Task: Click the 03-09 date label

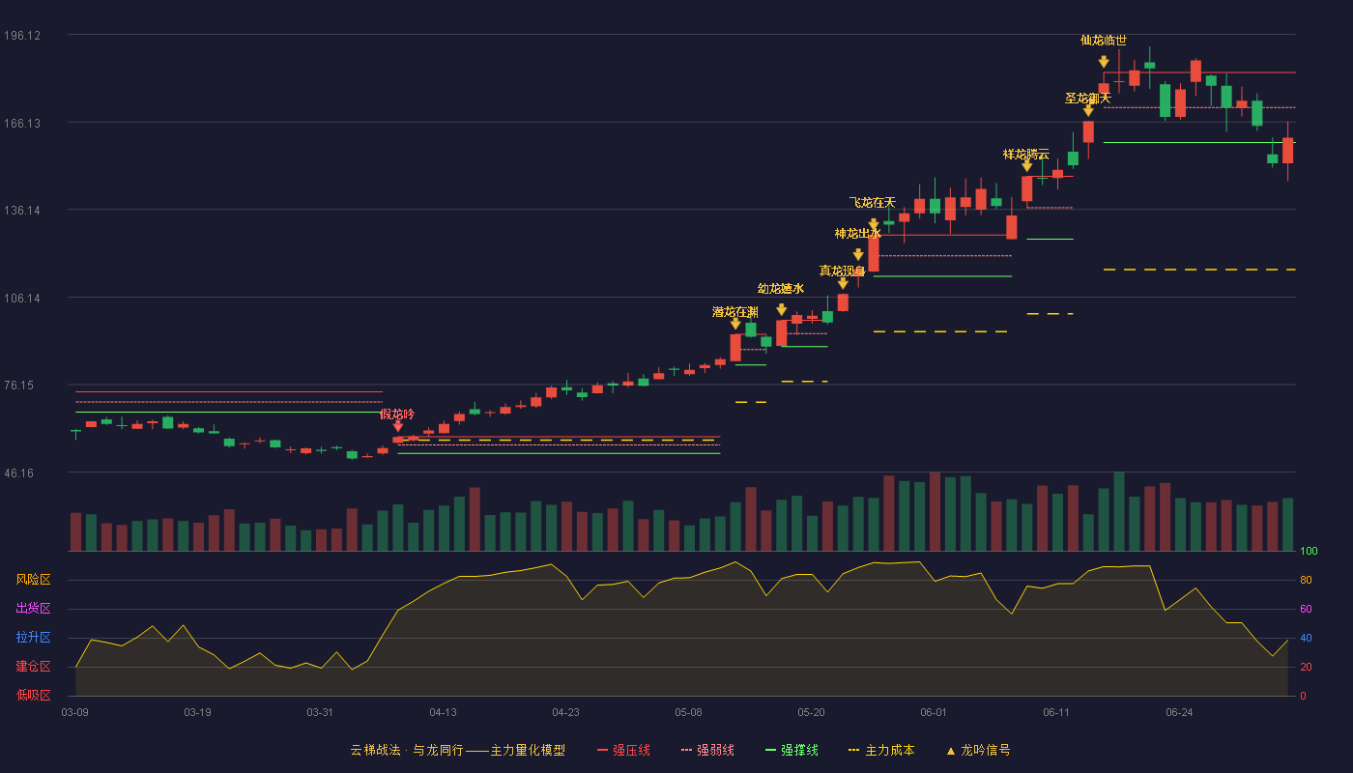Action: pos(75,712)
